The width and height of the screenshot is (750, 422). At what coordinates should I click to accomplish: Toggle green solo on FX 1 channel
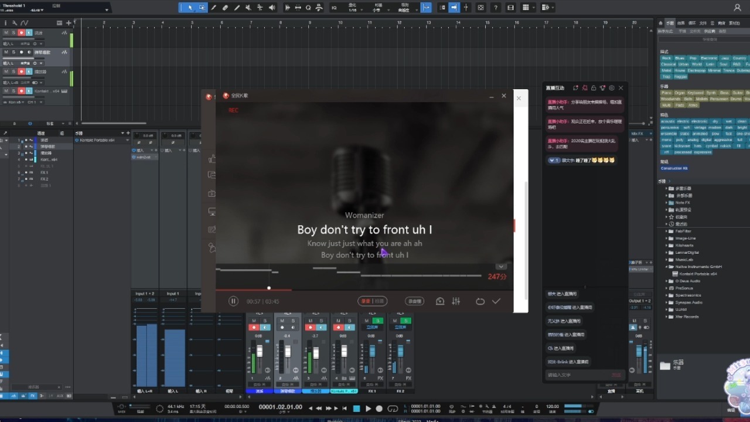click(378, 321)
